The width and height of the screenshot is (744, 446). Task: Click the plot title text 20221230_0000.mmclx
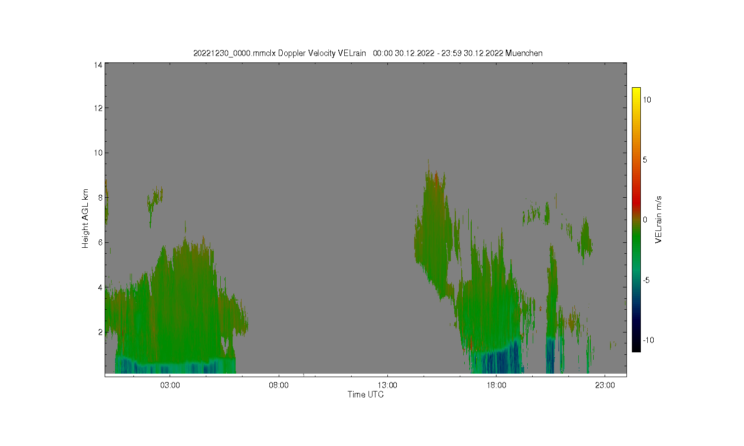pyautogui.click(x=235, y=53)
